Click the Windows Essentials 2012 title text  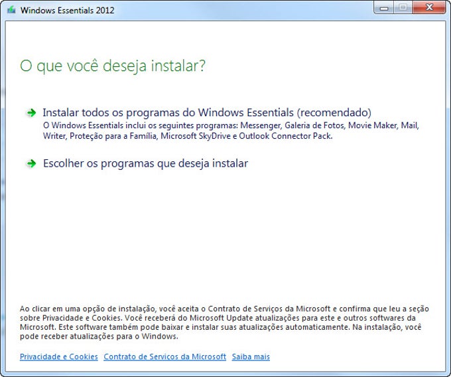pos(67,11)
